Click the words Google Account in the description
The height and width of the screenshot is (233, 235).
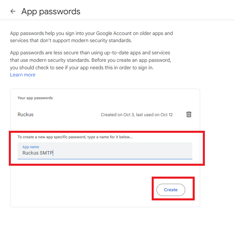click(112, 33)
